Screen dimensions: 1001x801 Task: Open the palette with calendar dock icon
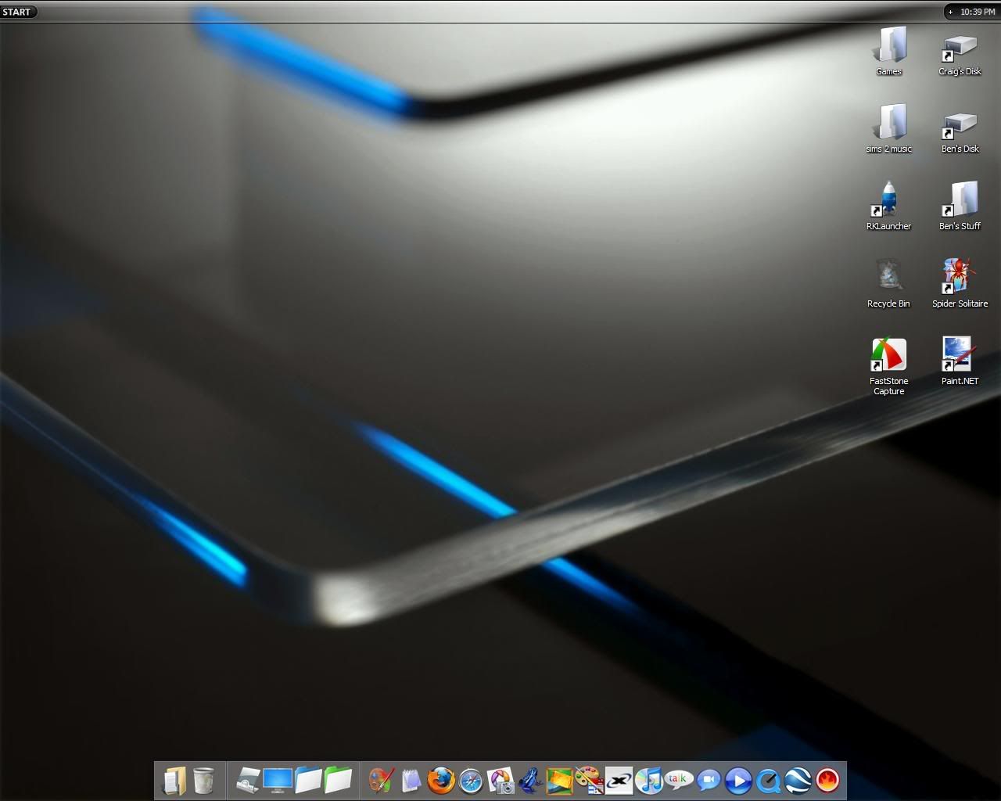(589, 780)
